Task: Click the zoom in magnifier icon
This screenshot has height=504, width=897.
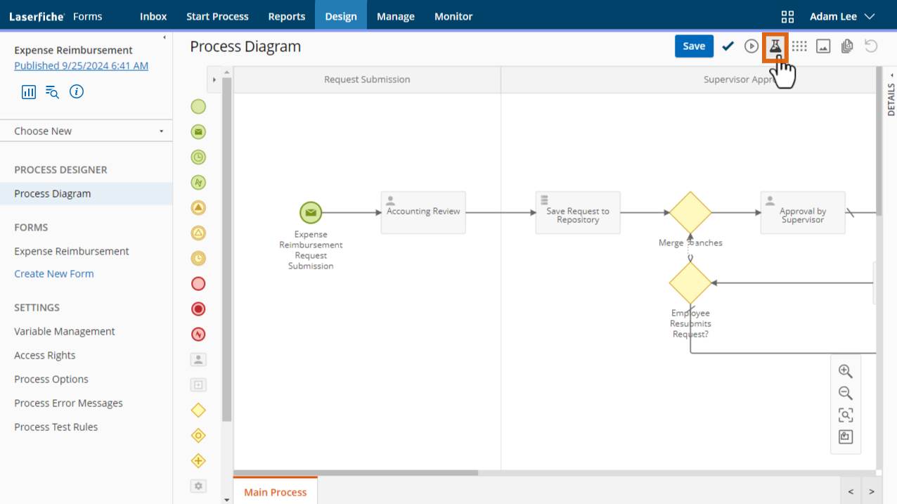Action: 846,371
